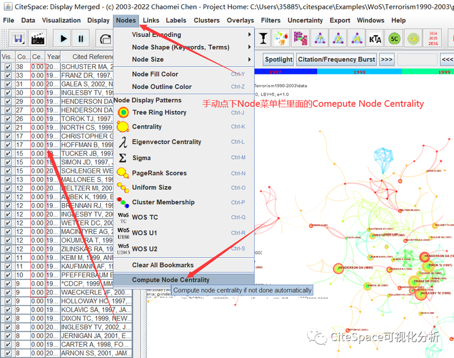Click the search field beside >>> button
This screenshot has height=358, width=454.
[417, 59]
